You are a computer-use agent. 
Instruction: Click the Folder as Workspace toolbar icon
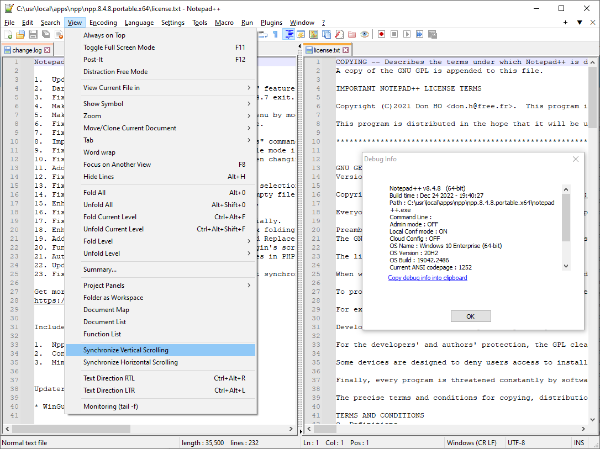click(352, 34)
